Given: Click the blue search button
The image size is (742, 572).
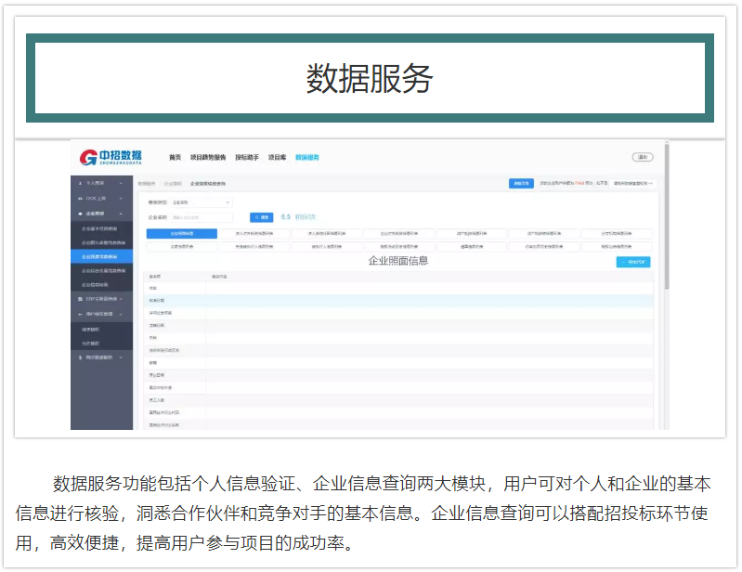Looking at the screenshot, I should pyautogui.click(x=261, y=216).
